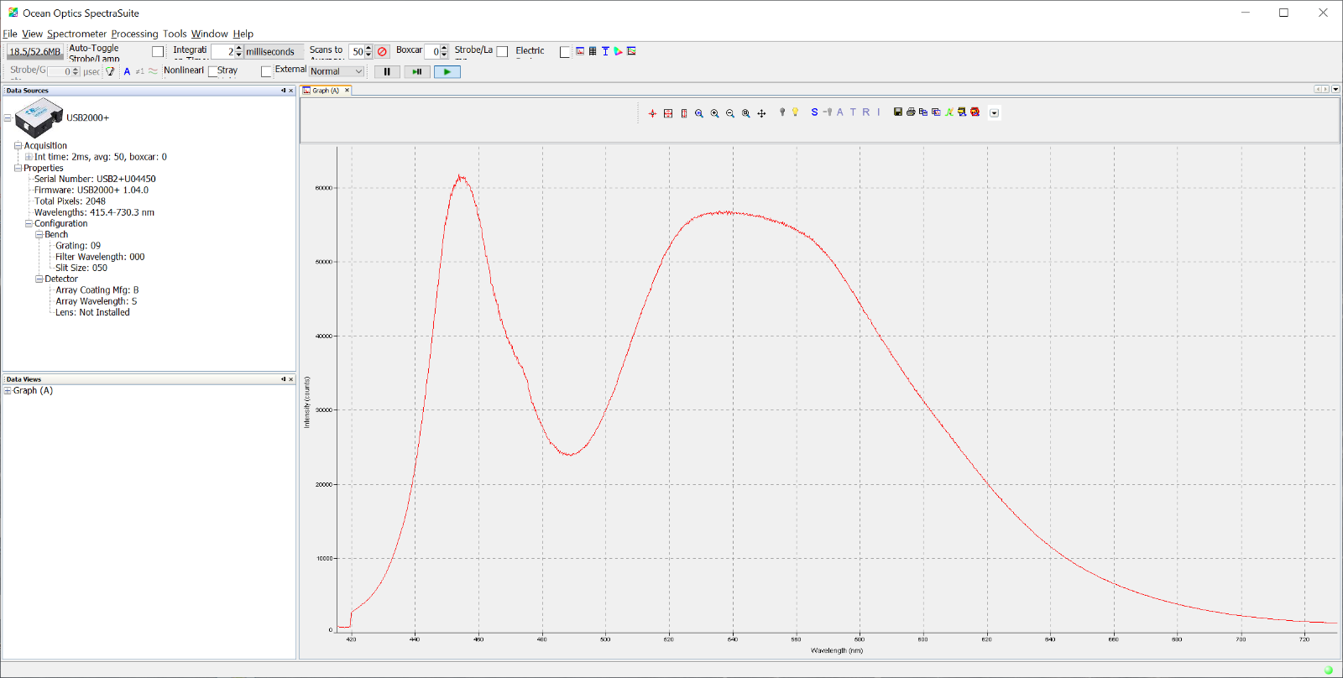Viewport: 1343px width, 678px height.
Task: Copy spectral data to clipboard icon
Action: point(923,112)
